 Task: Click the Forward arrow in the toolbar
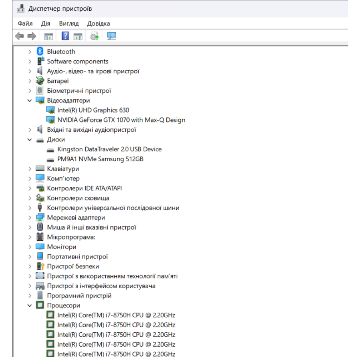pos(32,36)
